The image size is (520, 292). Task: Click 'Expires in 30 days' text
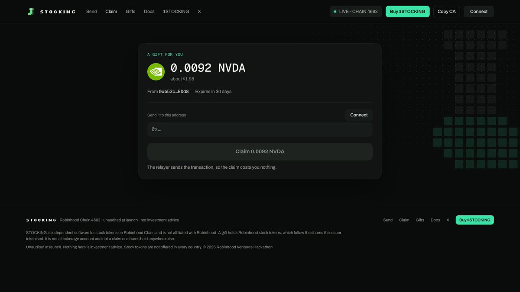(x=213, y=92)
